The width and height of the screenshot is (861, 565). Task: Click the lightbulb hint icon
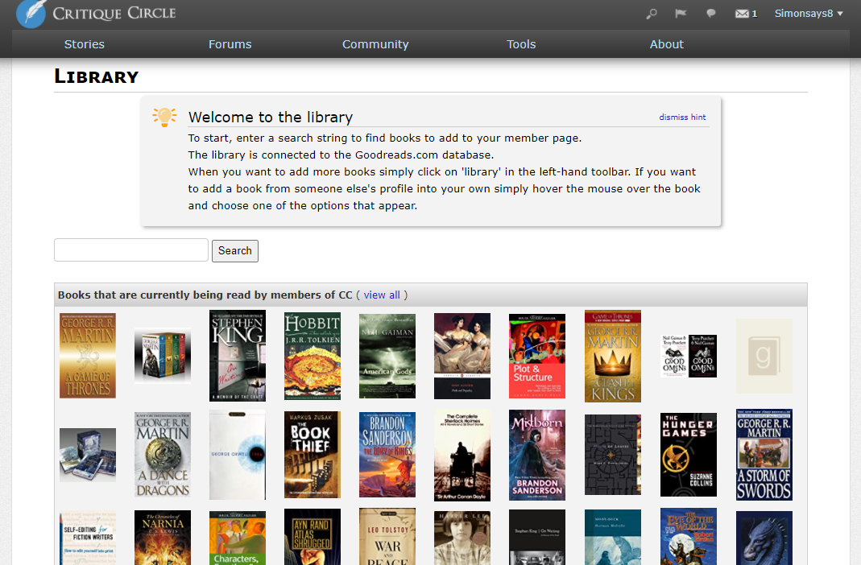[164, 118]
